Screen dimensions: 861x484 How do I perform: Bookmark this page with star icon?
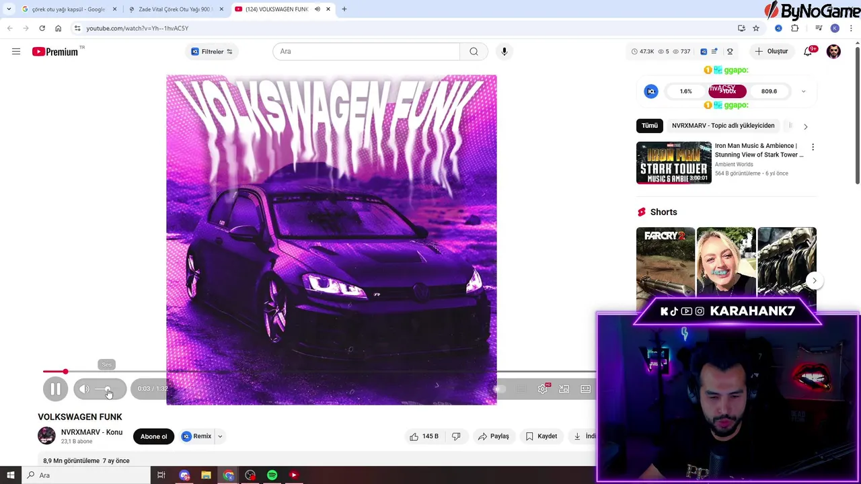[756, 28]
